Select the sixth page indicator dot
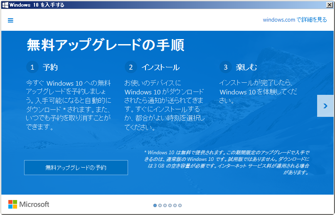The width and height of the screenshot is (335, 215). coord(180,205)
